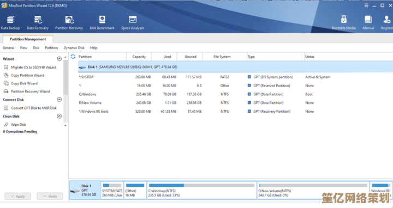The image size is (393, 208).
Task: Click the Undo button
Action: [x=50, y=196]
